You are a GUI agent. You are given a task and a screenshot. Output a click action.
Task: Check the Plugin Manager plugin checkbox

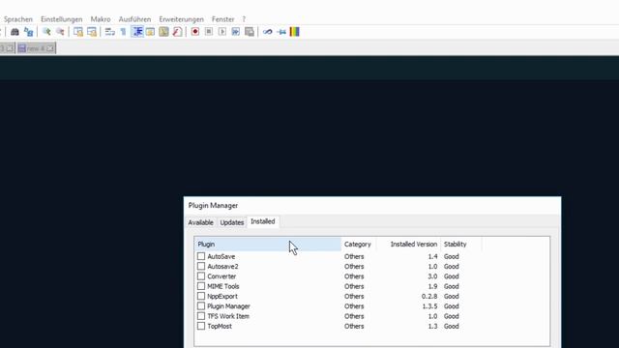coord(201,306)
